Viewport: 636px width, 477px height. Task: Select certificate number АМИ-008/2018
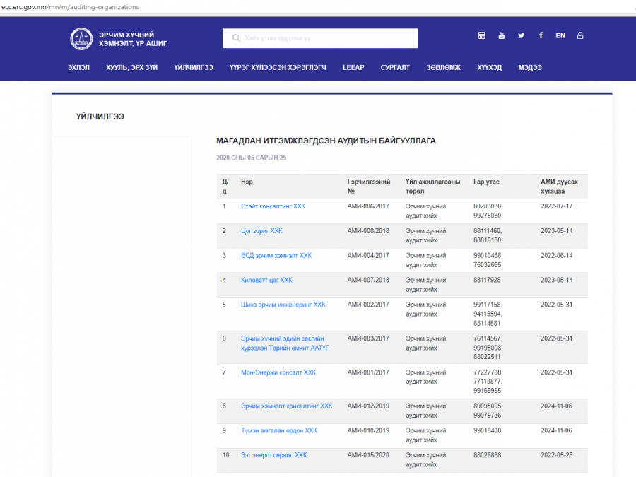tap(368, 231)
